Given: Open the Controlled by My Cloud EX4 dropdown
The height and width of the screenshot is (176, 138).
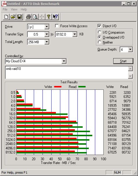Looking at the screenshot, I should click(x=64, y=61).
